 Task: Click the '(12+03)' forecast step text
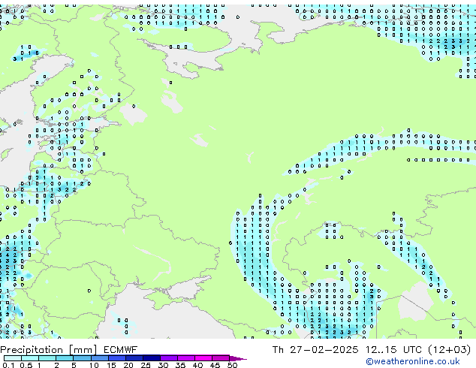point(449,350)
